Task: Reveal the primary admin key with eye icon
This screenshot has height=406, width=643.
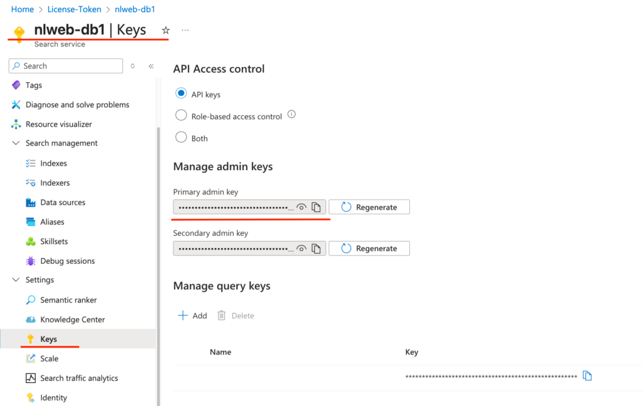Action: pos(301,207)
